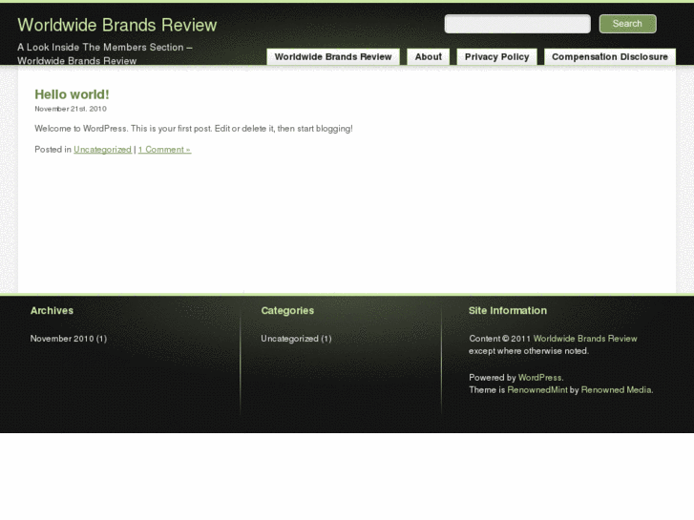Open the About tab
The height and width of the screenshot is (520, 694).
click(x=428, y=56)
